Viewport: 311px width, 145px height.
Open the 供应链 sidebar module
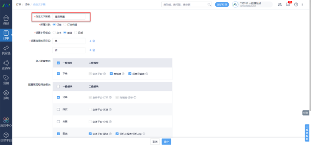6,50
